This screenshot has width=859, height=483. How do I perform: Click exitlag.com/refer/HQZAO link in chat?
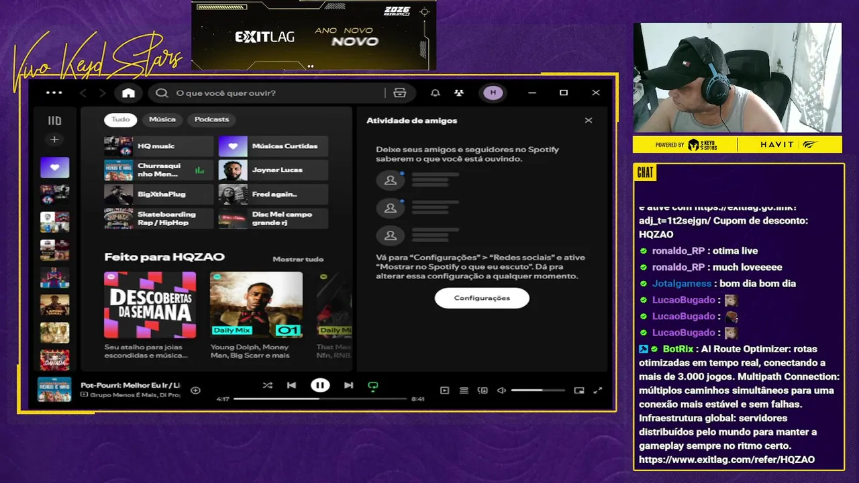[727, 460]
